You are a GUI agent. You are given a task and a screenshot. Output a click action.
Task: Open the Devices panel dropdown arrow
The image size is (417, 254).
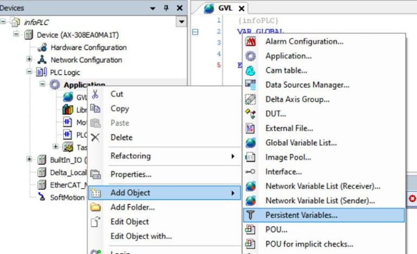[x=153, y=8]
